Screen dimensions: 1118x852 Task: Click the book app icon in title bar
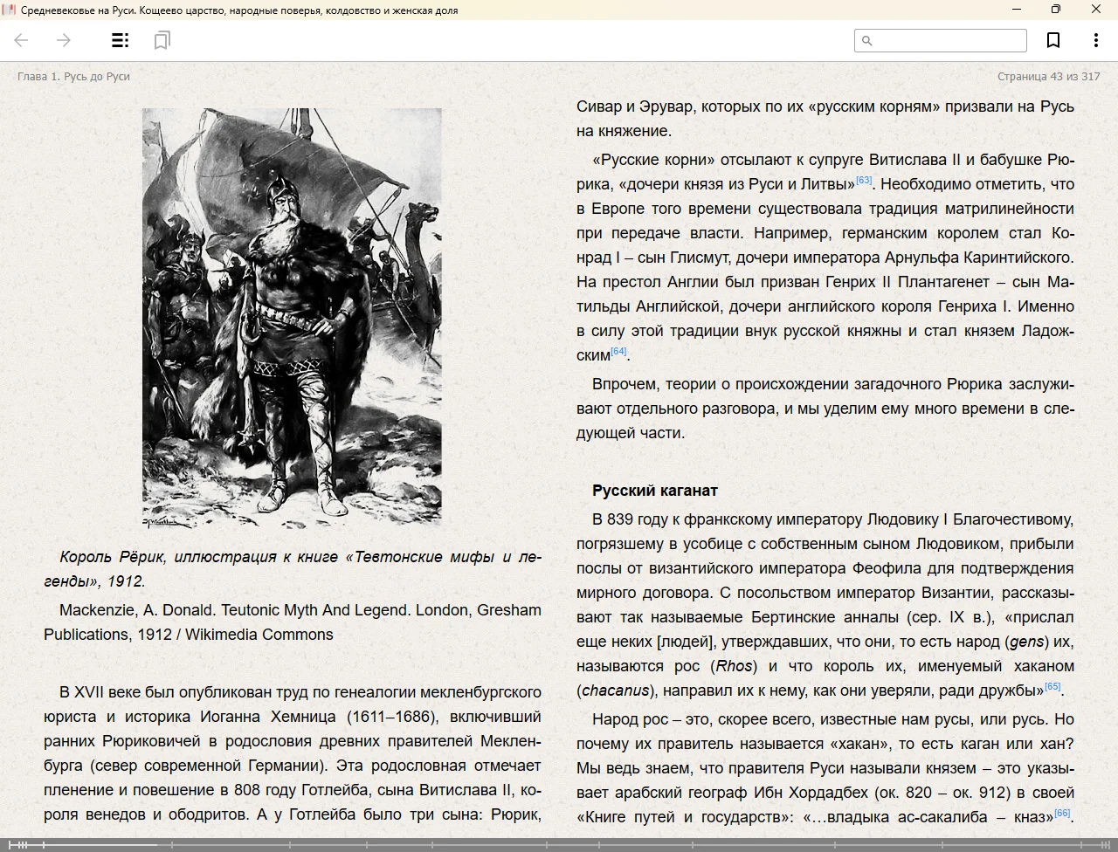9,10
